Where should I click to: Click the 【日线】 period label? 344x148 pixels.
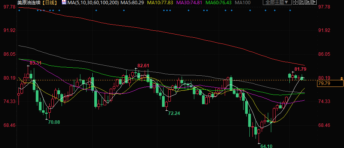click(49, 3)
